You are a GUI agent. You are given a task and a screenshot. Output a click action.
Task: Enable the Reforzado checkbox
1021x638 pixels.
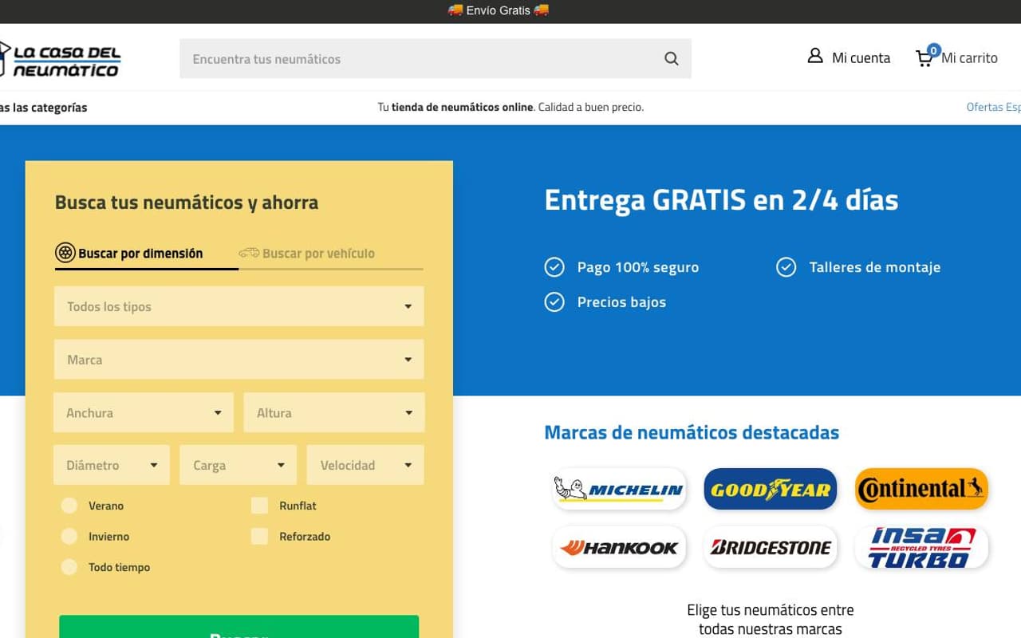(259, 536)
